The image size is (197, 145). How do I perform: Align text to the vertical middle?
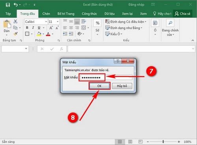[71, 22]
